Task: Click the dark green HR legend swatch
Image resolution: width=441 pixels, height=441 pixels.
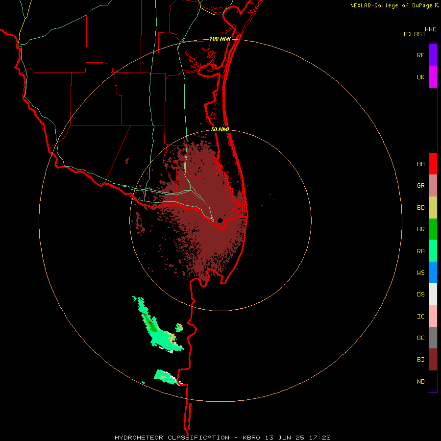Action: (x=433, y=229)
